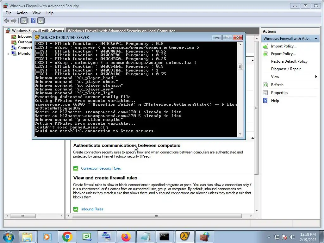The width and height of the screenshot is (324, 243).
Task: Click tree pane horizontal scroll left arrow
Action: click(7, 216)
